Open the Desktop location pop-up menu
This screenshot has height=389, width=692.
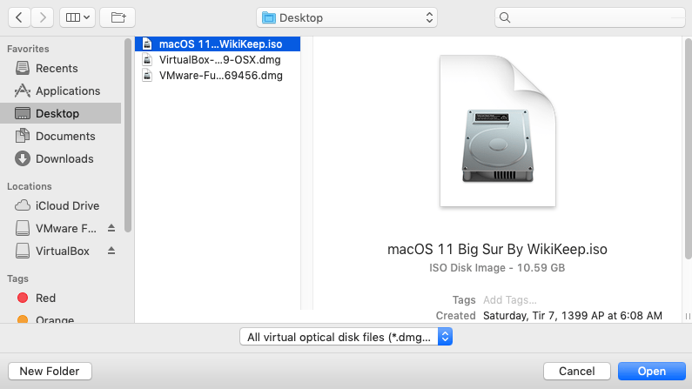(346, 17)
